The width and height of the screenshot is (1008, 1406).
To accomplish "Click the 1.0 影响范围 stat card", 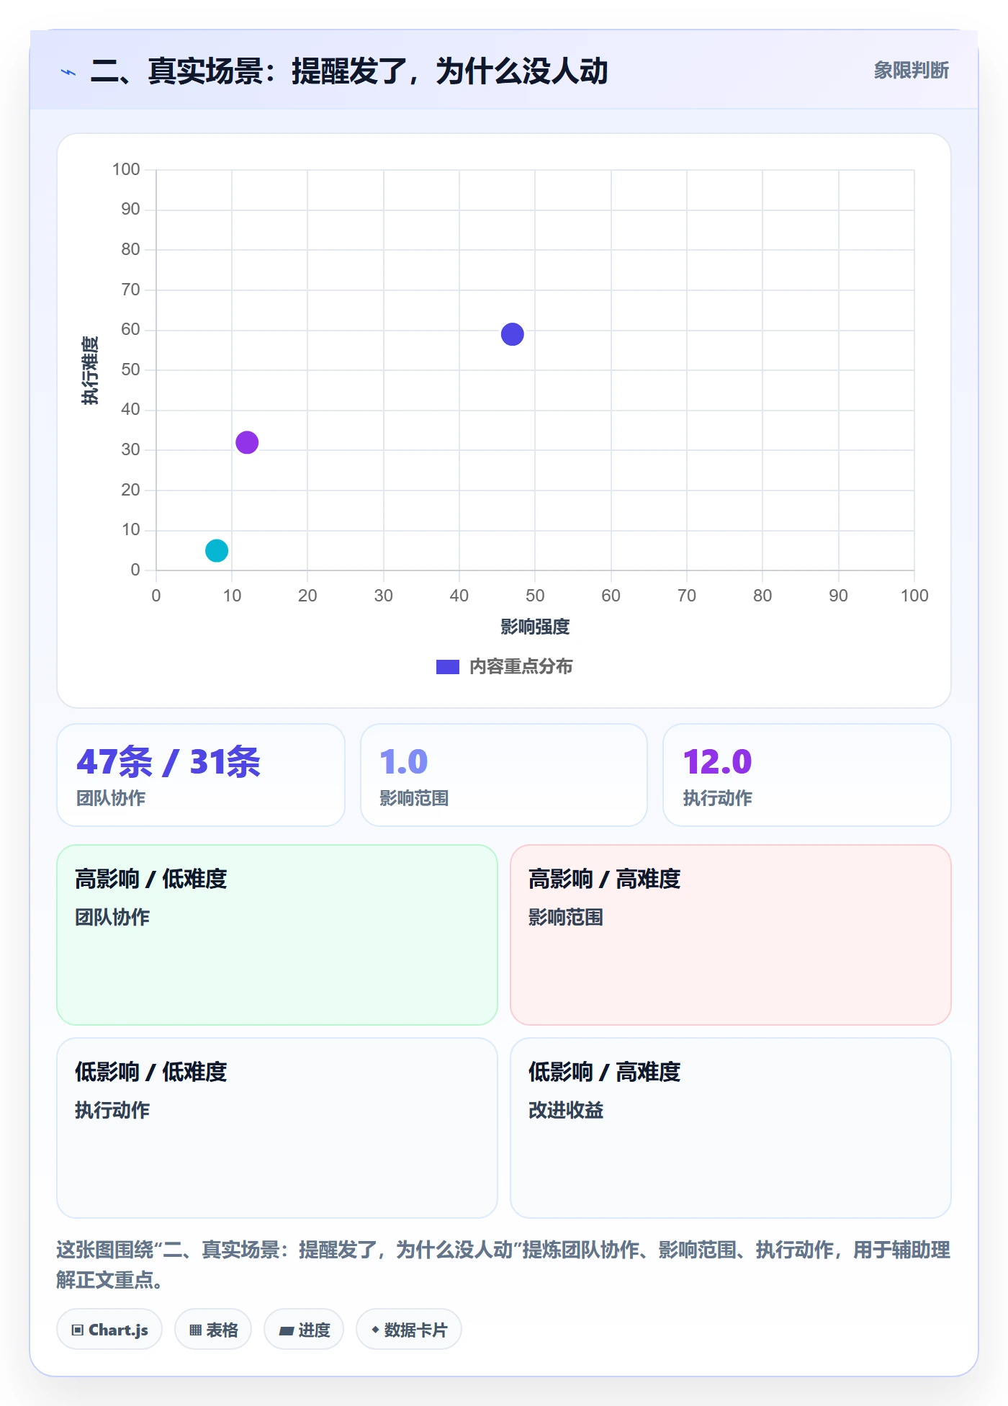I will [x=504, y=775].
